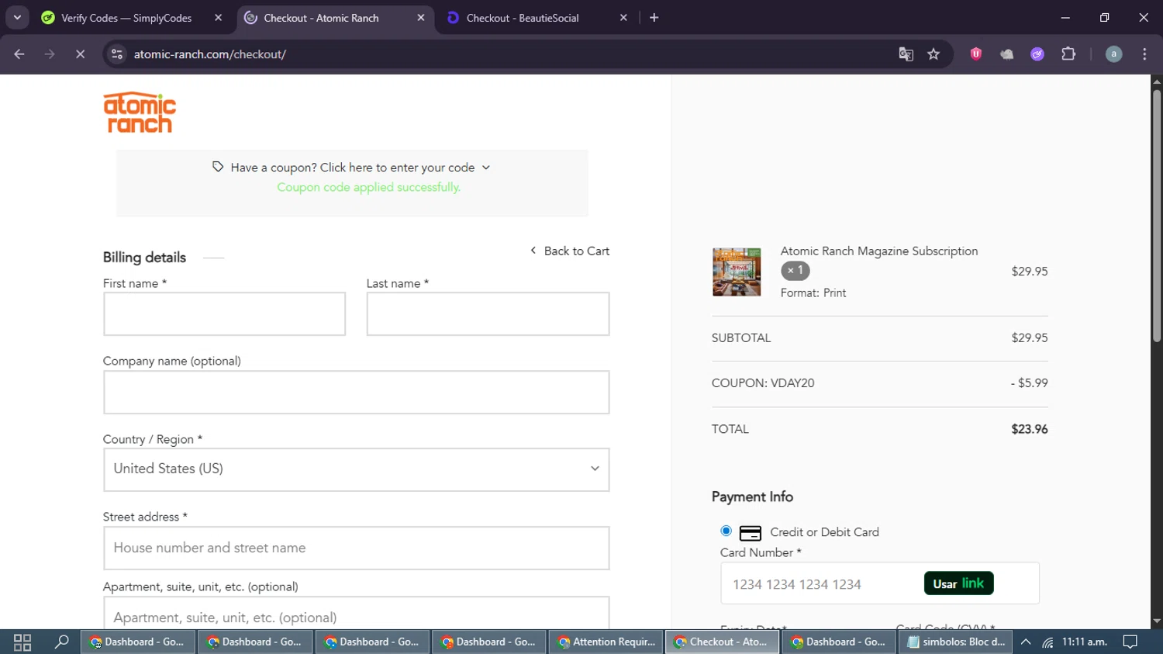Go forward to the next page
This screenshot has width=1163, height=654.
[x=50, y=54]
